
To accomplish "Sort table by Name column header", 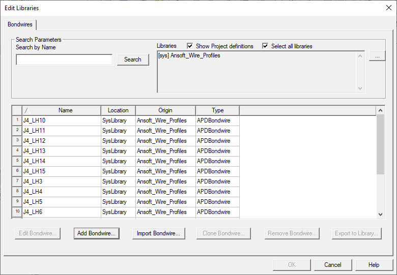I will 65,110.
